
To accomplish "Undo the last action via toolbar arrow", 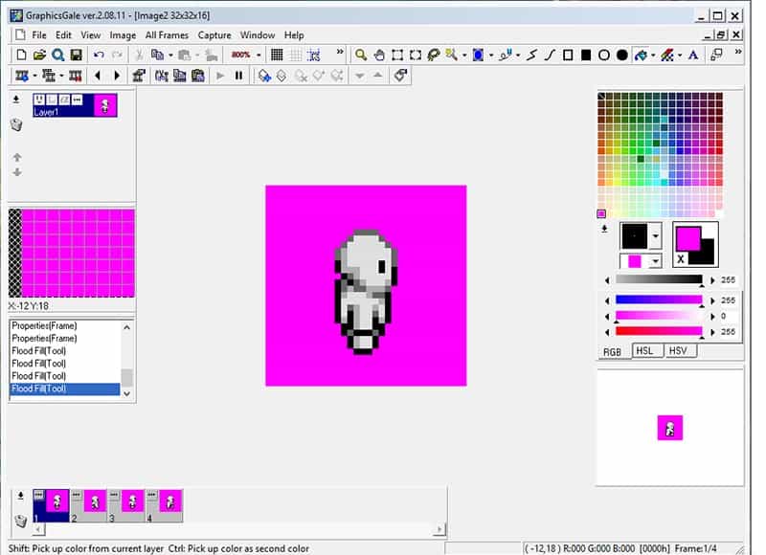I will pyautogui.click(x=99, y=55).
